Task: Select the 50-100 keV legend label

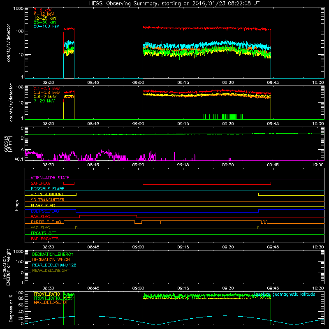Action: [x=46, y=26]
